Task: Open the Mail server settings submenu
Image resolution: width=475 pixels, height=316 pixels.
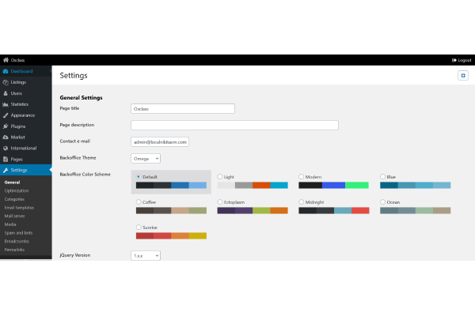Action: click(x=15, y=216)
